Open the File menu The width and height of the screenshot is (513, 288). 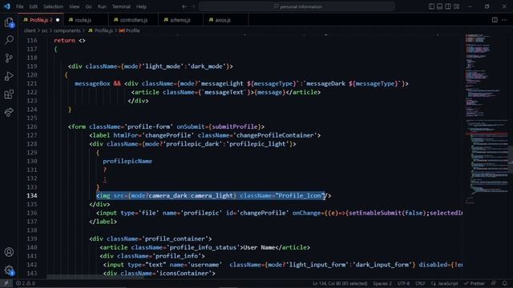pyautogui.click(x=19, y=6)
